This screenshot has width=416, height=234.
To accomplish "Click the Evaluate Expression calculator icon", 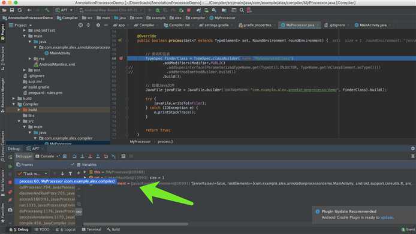I will click(123, 156).
